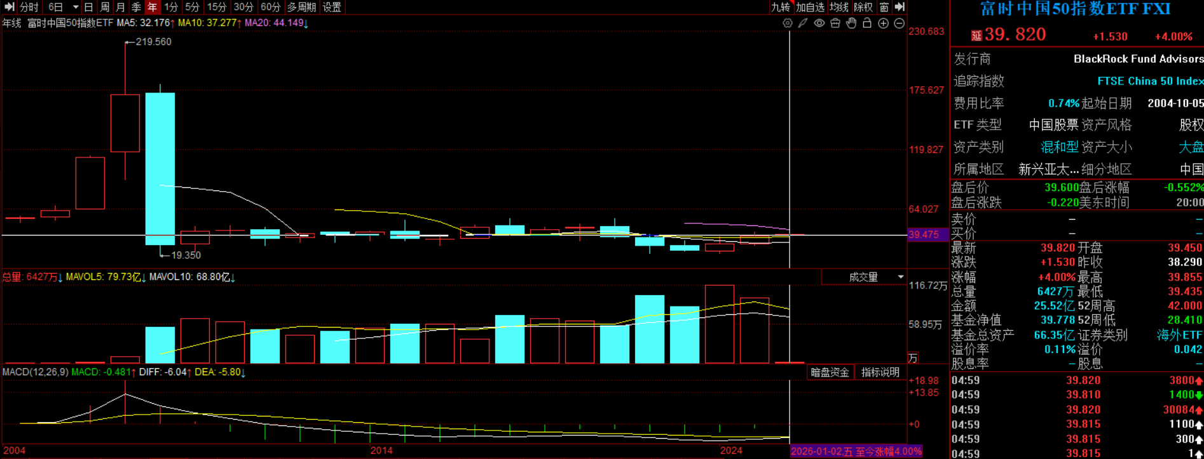Click the MACD(12,26,9) indicator label
Viewport: 1204px width, 459px height.
(36, 372)
